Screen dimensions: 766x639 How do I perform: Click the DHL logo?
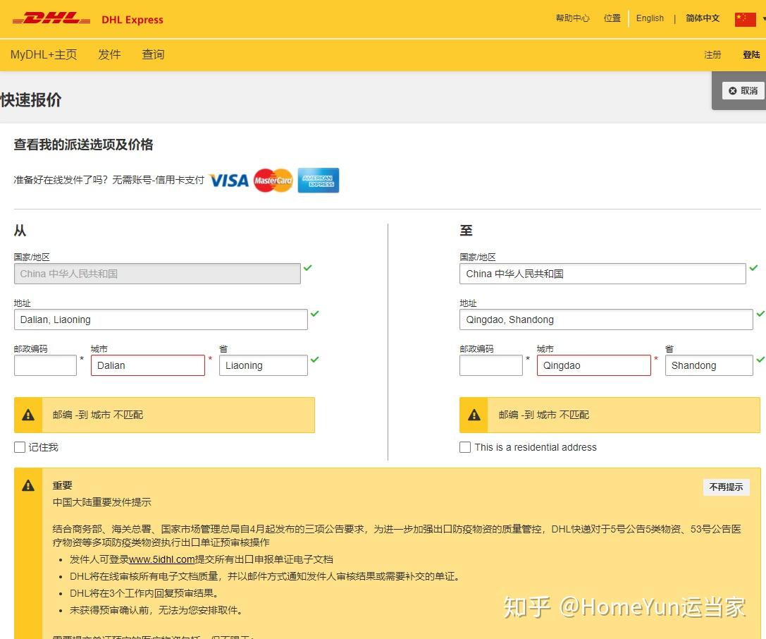click(51, 19)
